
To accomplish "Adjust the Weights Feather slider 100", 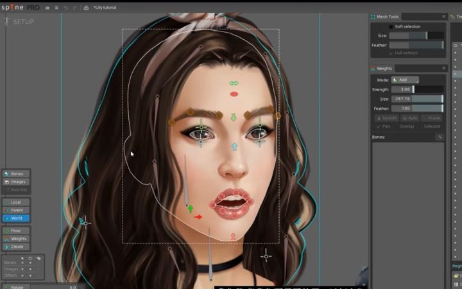I will [417, 109].
